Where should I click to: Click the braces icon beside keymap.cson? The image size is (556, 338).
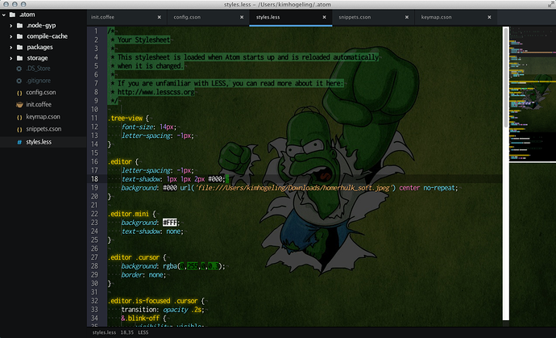click(x=19, y=117)
